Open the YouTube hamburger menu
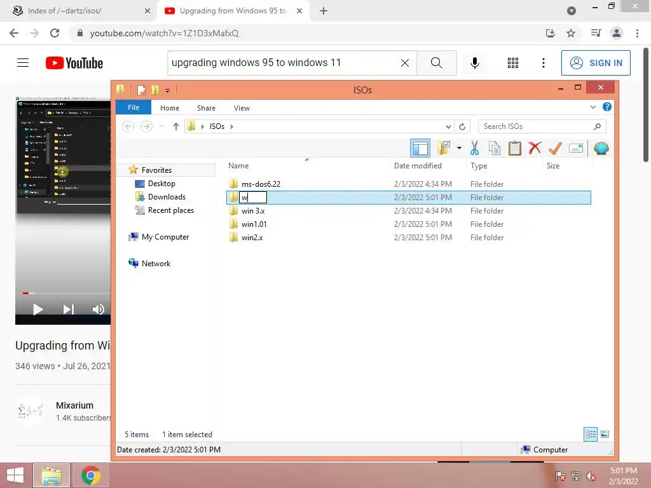The width and height of the screenshot is (651, 488). click(x=23, y=63)
